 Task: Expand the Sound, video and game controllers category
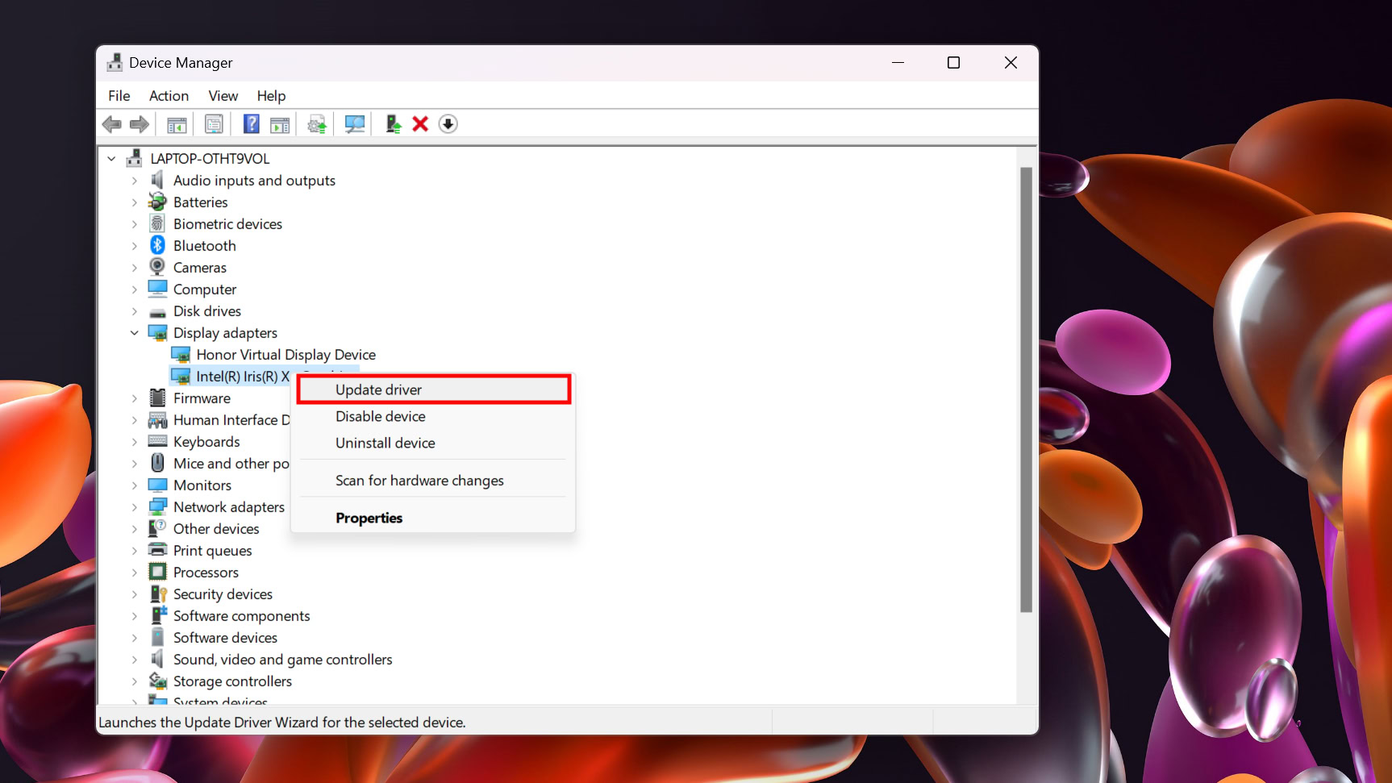pos(135,660)
